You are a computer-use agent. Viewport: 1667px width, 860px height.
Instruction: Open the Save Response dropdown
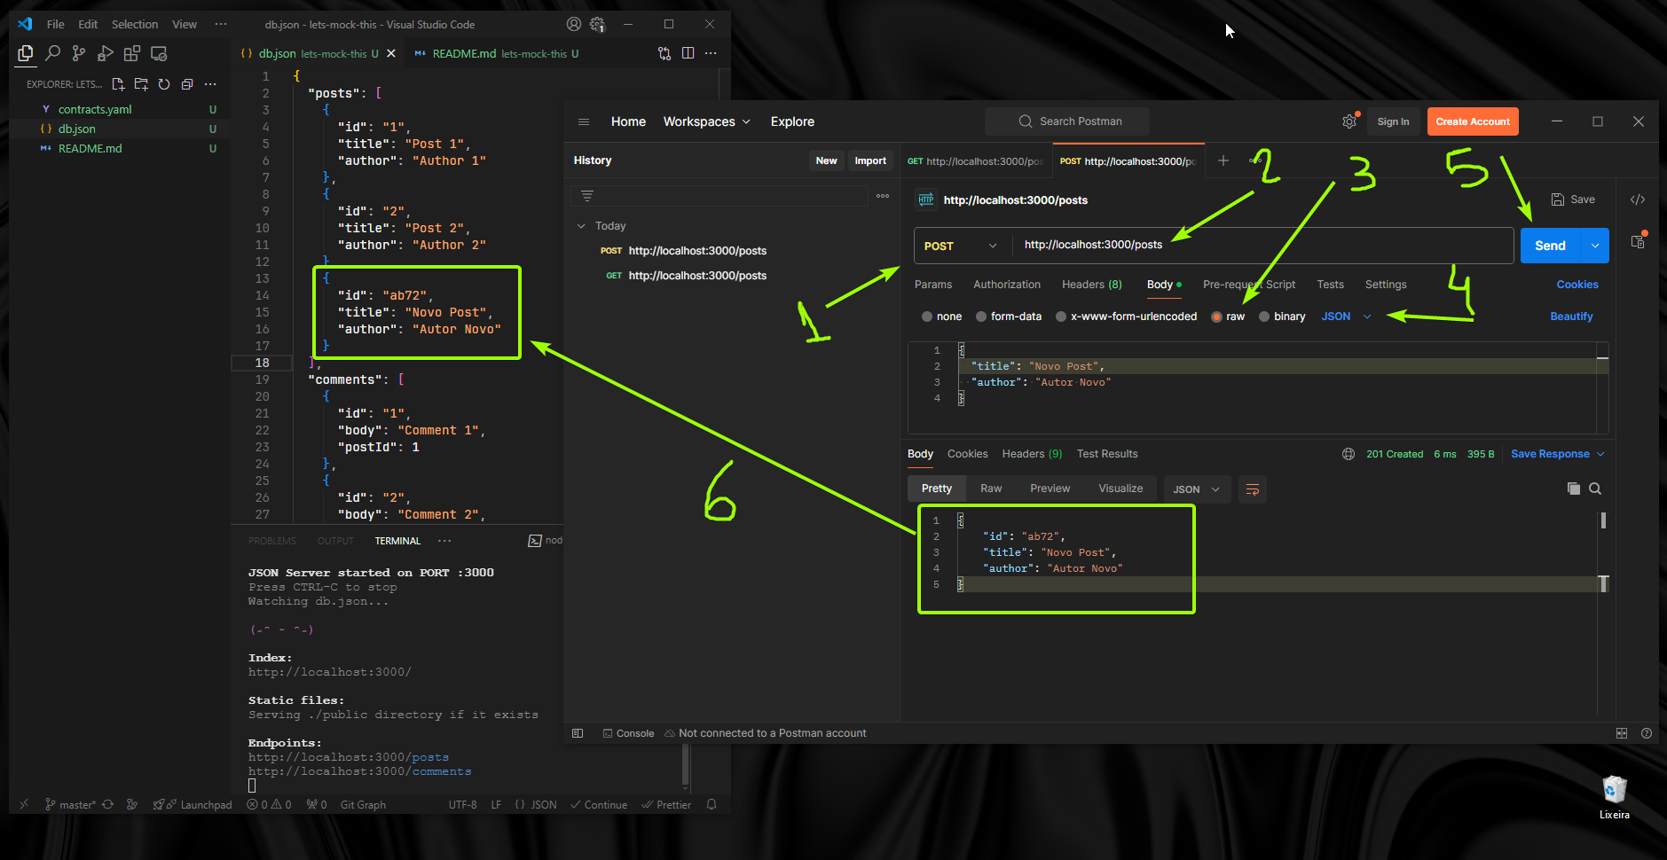[x=1558, y=454]
